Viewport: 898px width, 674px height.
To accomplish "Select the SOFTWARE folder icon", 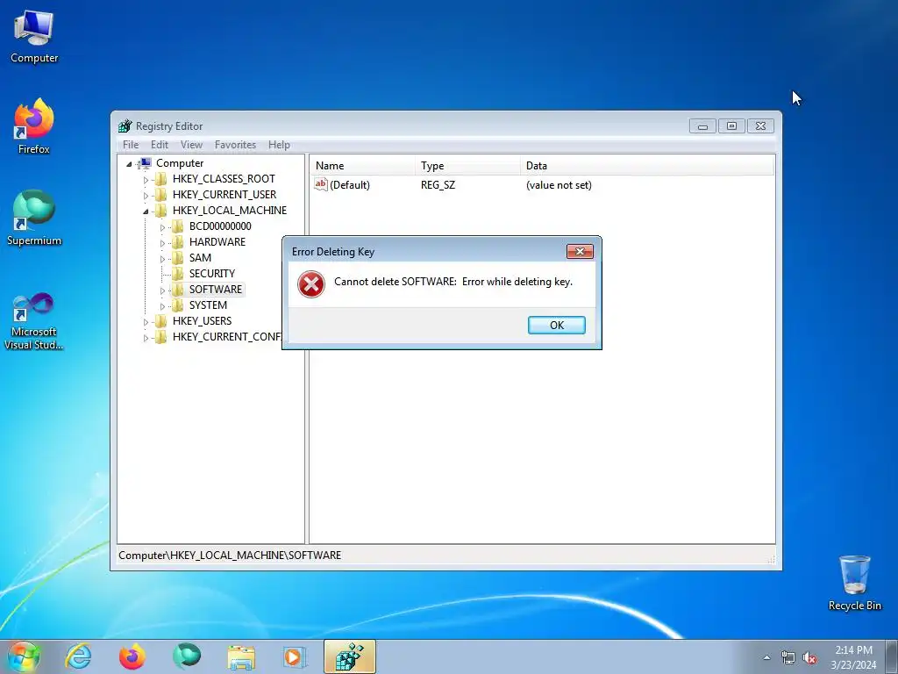I will pyautogui.click(x=178, y=290).
